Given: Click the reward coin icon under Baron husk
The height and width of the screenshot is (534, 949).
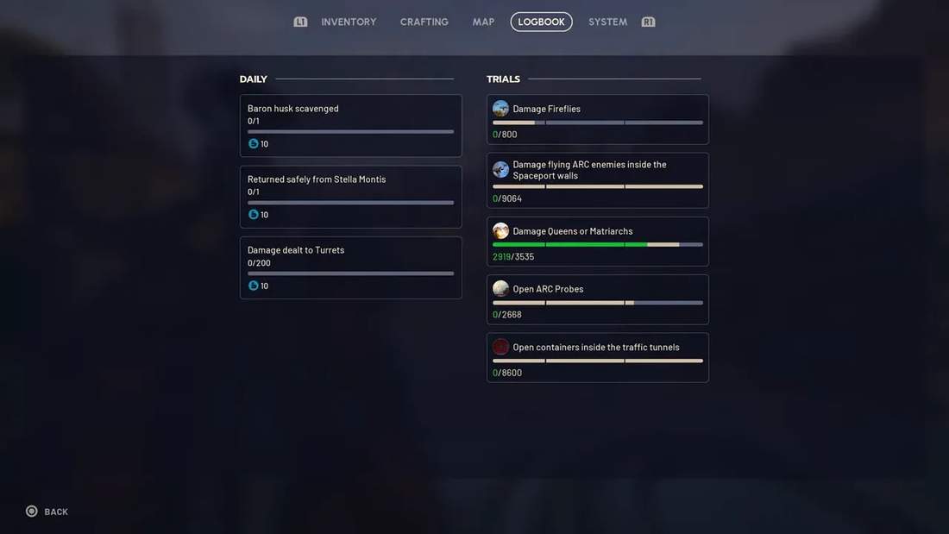Looking at the screenshot, I should coord(254,143).
